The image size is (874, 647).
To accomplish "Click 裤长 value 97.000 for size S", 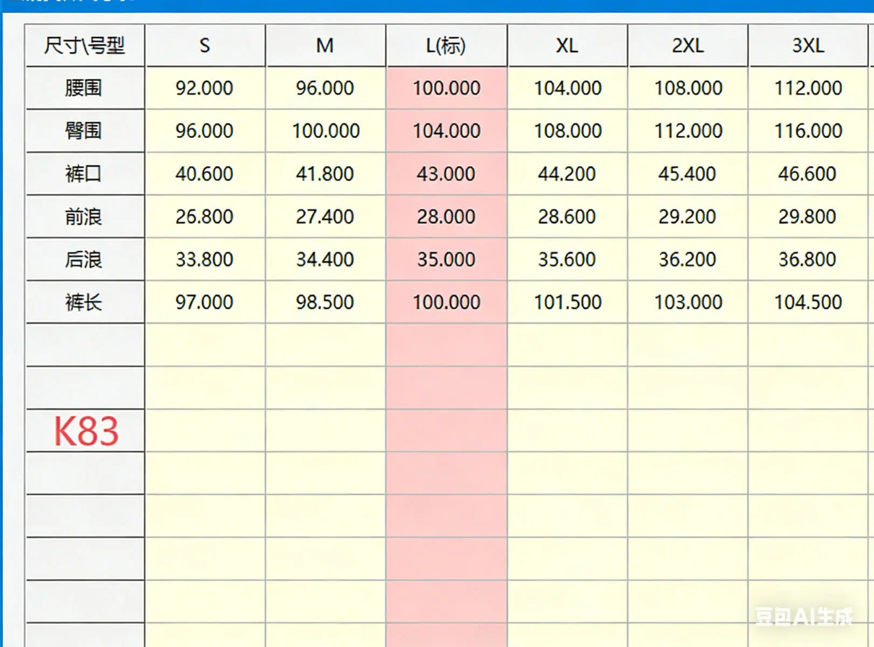I will [x=205, y=302].
